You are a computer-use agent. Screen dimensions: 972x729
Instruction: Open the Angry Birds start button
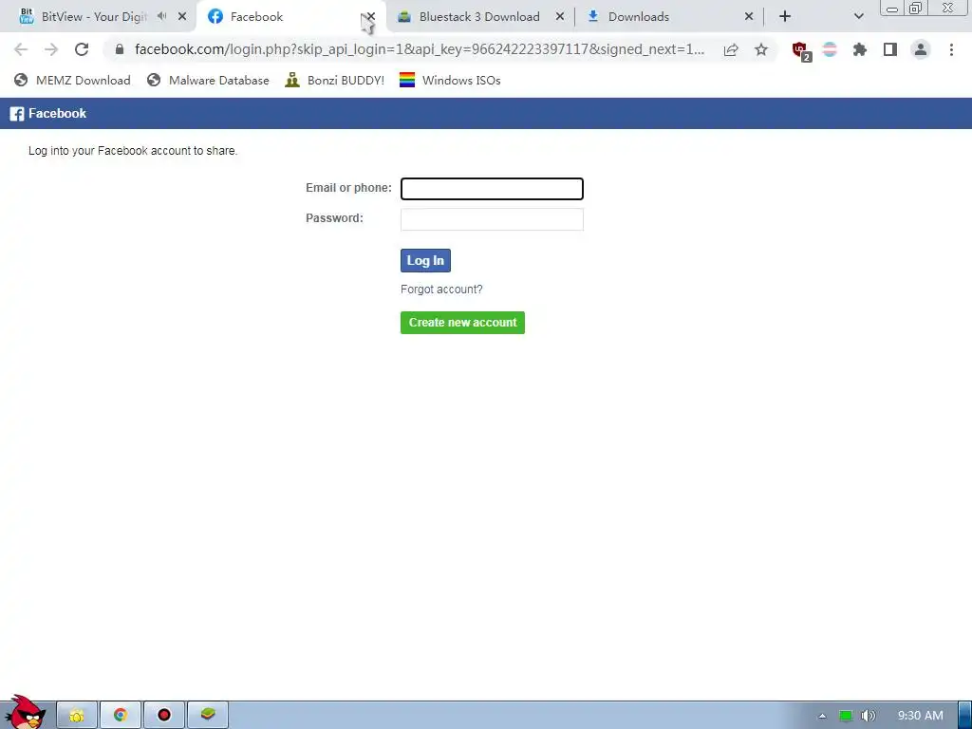(24, 712)
